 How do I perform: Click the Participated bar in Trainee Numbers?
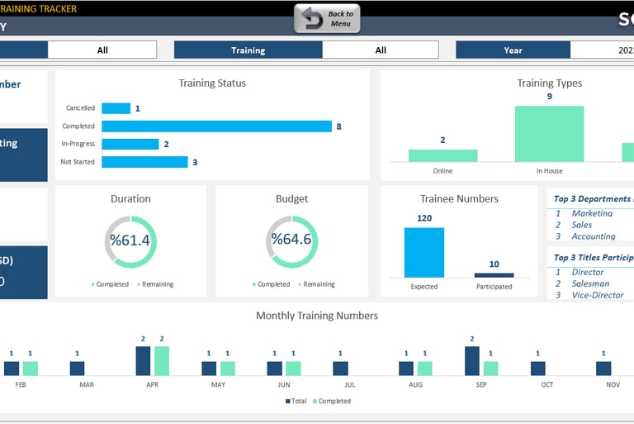494,275
